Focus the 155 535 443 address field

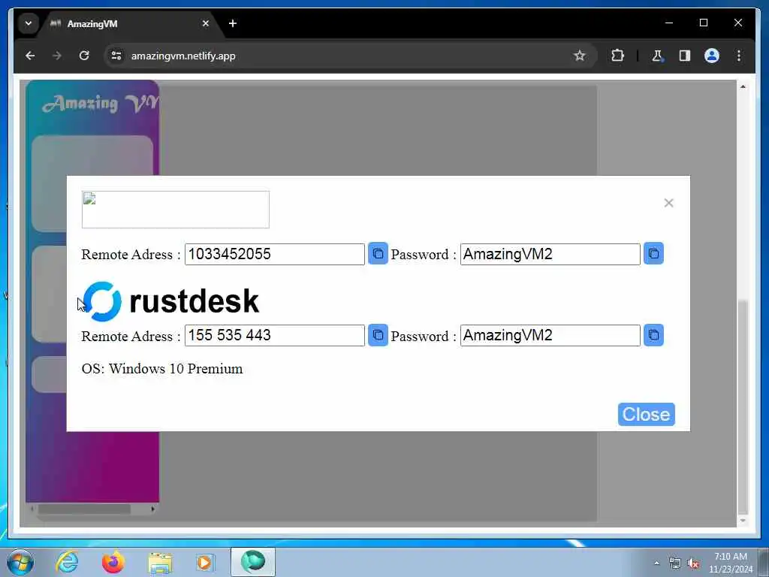[x=275, y=336]
